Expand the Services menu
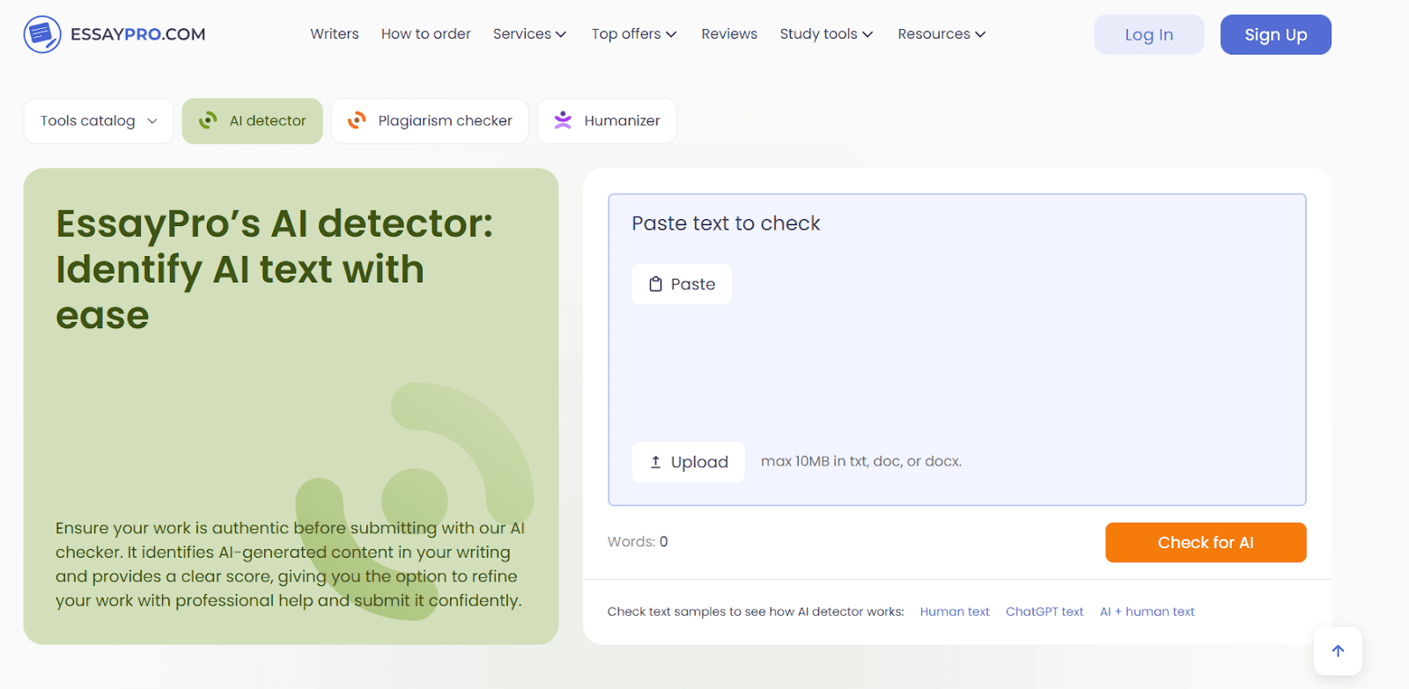The height and width of the screenshot is (689, 1409). pyautogui.click(x=529, y=34)
